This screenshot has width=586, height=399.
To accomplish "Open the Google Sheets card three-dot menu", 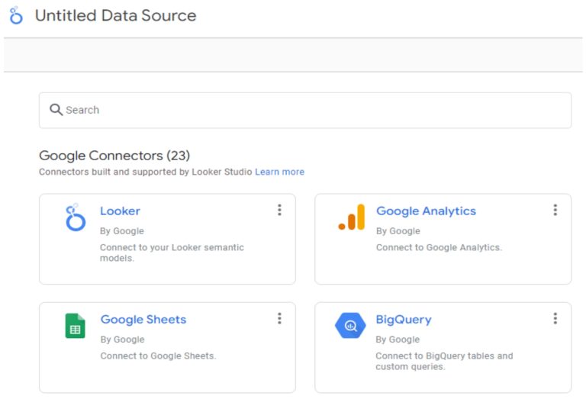I will [279, 318].
